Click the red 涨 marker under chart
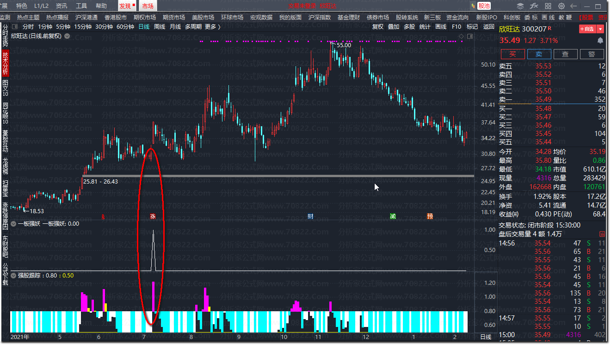The image size is (611, 345). (153, 216)
